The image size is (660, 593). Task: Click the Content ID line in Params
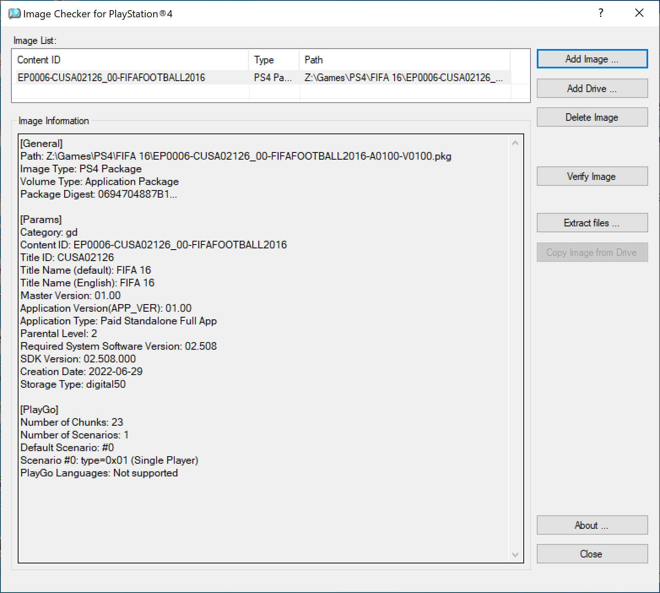pos(154,245)
